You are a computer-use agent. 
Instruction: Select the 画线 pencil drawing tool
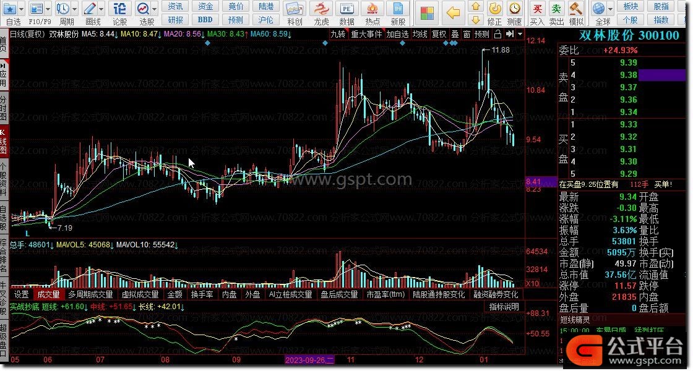pos(90,9)
